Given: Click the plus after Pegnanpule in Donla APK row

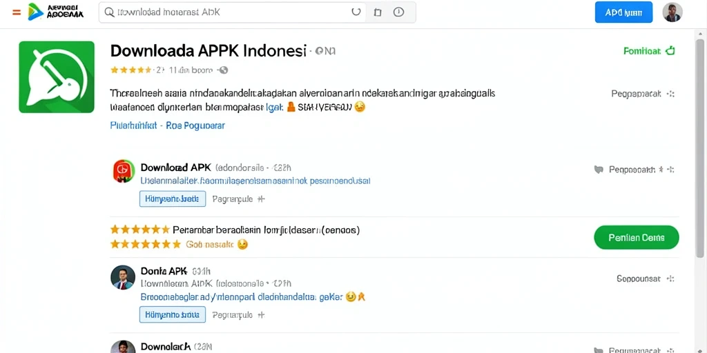Looking at the screenshot, I should click(x=260, y=314).
